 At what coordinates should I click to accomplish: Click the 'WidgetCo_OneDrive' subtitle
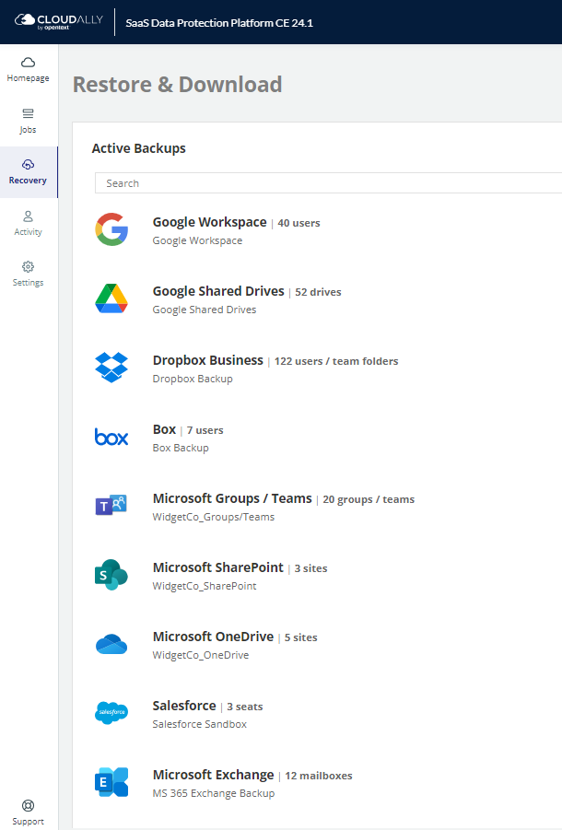coord(201,655)
